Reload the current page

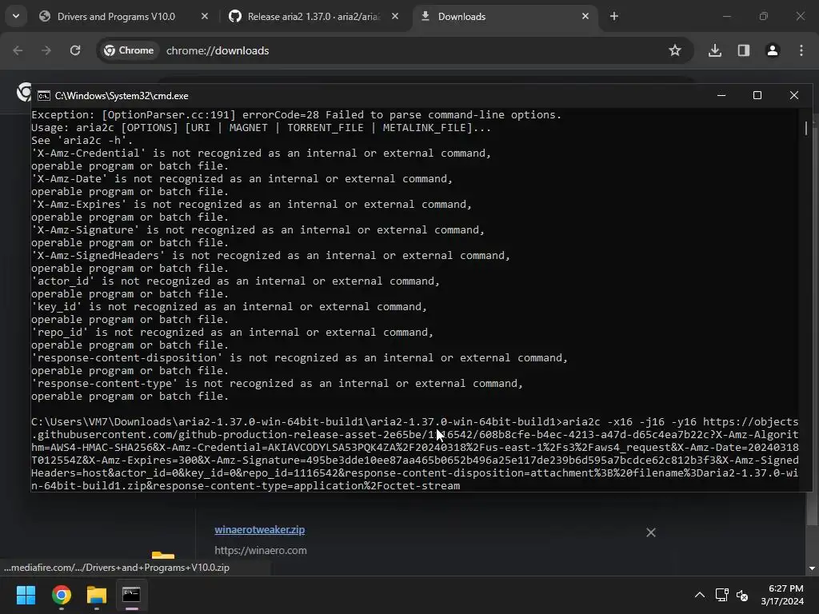tap(75, 50)
